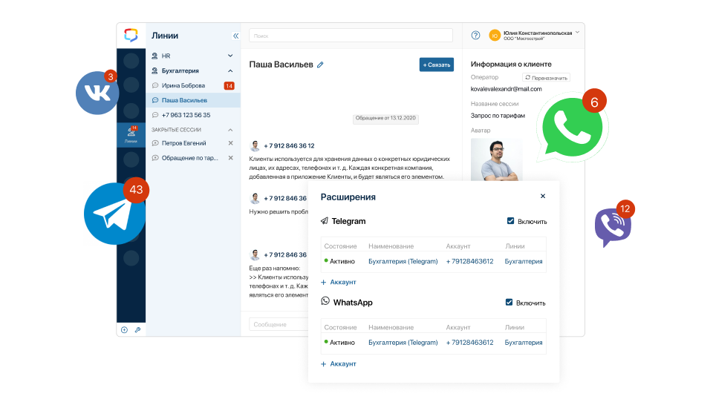Click the HR line group icon
Viewport: 713px width, 405px height.
pyautogui.click(x=154, y=56)
